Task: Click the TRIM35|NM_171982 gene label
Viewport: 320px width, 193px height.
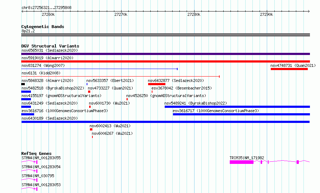Action: coord(247,158)
